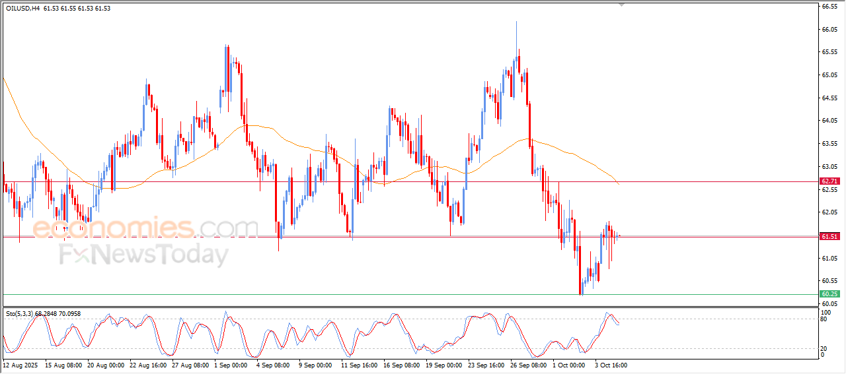Click the chart shift triangle marker

click(621, 5)
